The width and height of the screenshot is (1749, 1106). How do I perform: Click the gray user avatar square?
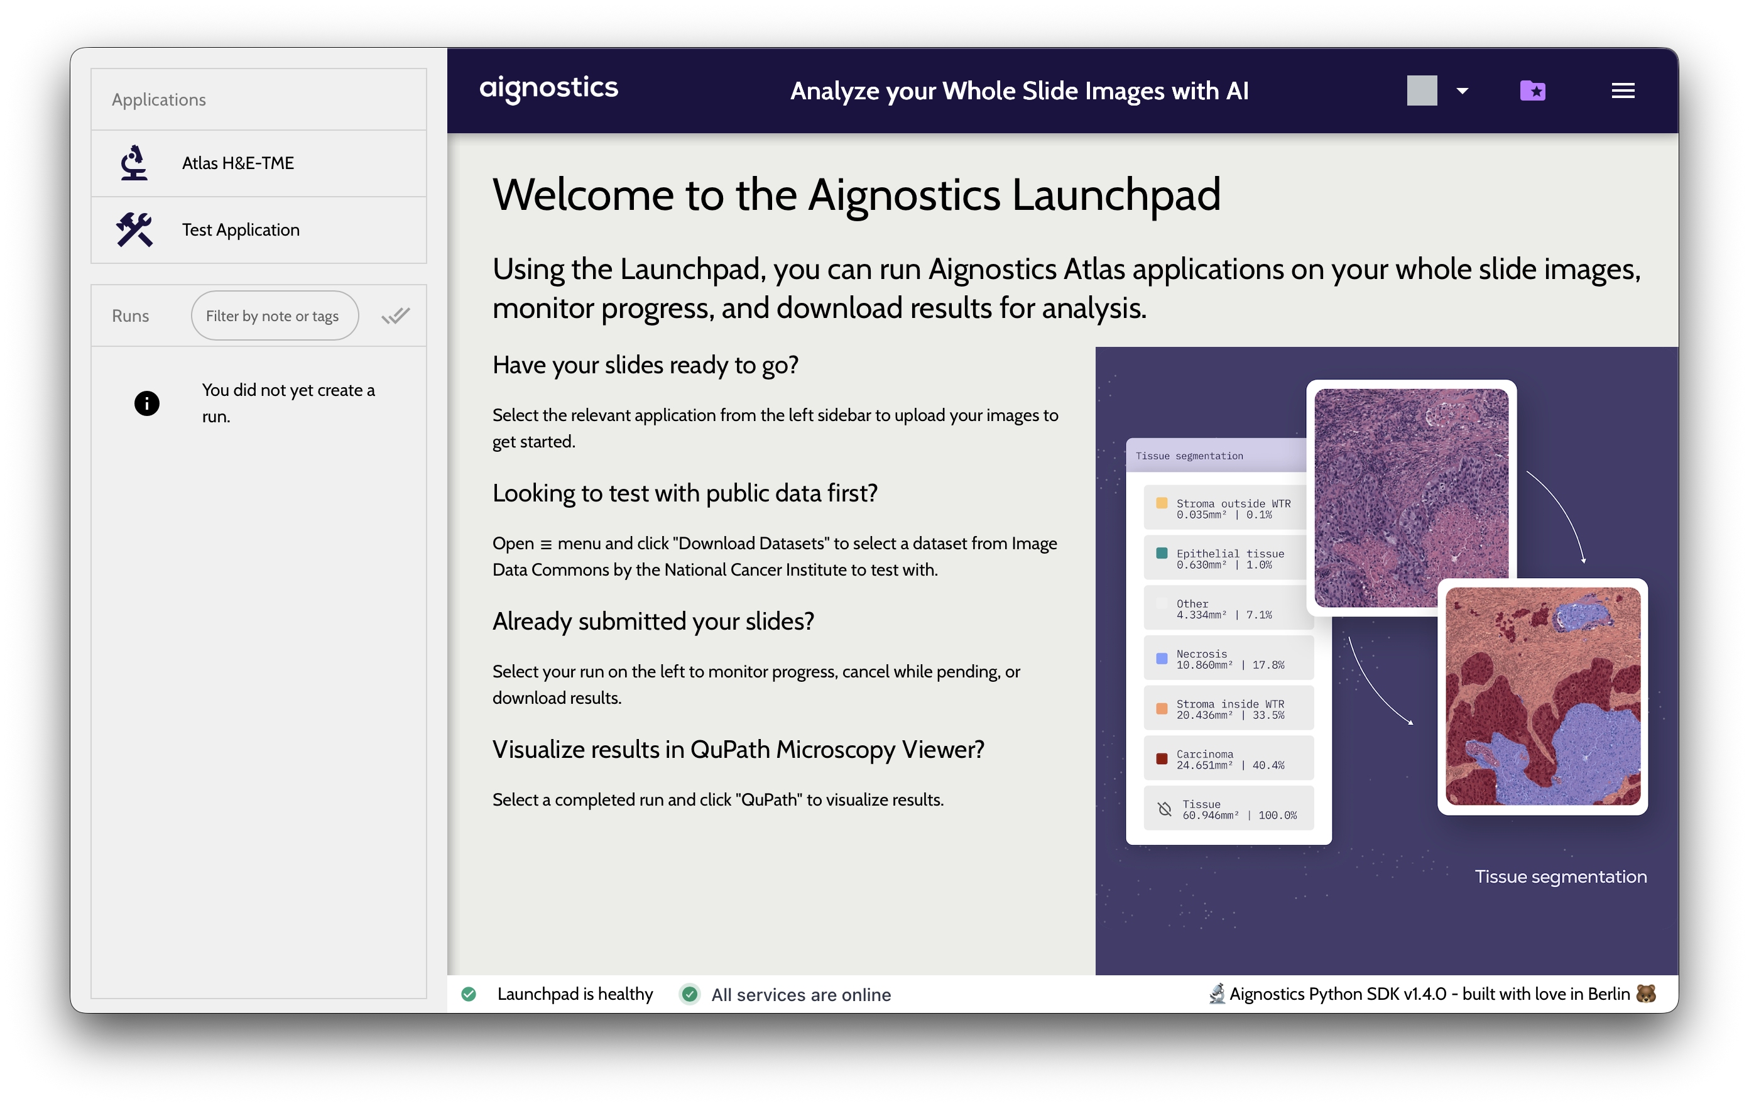pyautogui.click(x=1422, y=91)
